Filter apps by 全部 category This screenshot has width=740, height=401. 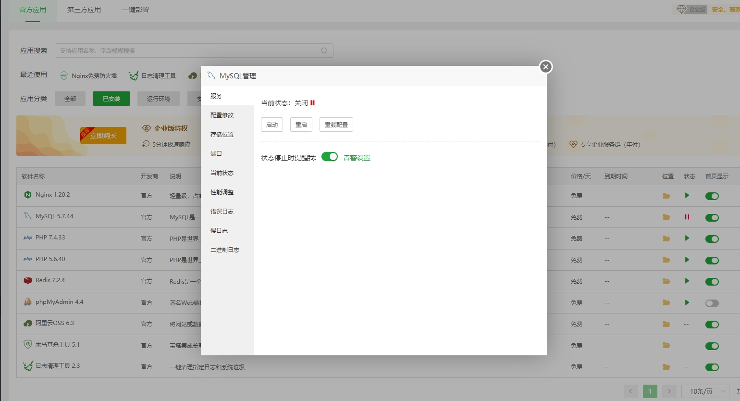[x=70, y=99]
